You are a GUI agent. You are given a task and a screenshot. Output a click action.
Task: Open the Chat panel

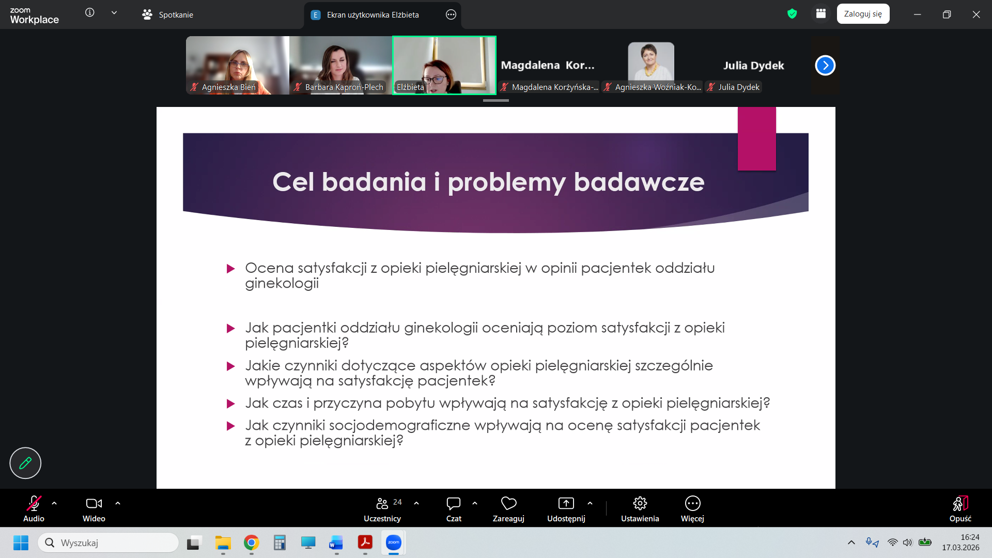454,504
